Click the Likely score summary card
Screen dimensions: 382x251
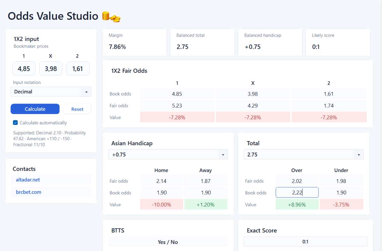(338, 42)
